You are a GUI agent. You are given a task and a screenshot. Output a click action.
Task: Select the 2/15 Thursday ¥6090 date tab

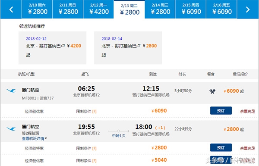pyautogui.click(x=191, y=9)
